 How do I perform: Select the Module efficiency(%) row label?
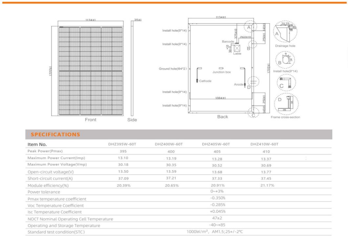pyautogui.click(x=49, y=185)
